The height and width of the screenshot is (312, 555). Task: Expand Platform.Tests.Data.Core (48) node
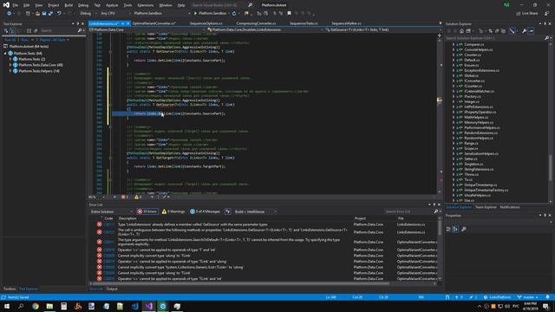tap(10, 65)
